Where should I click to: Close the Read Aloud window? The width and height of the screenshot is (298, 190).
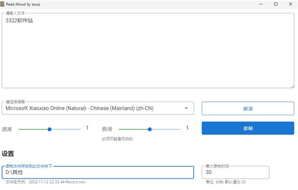coord(291,4)
